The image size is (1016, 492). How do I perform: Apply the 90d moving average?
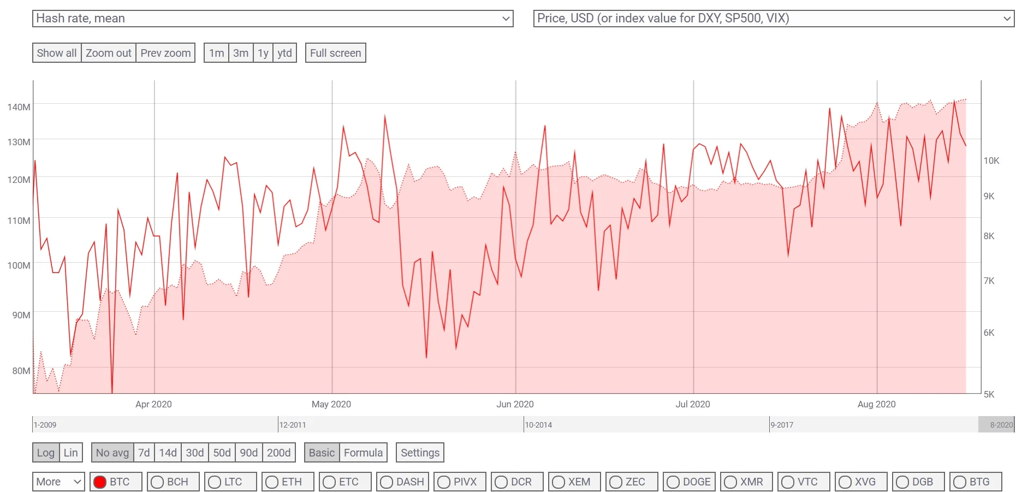point(249,453)
